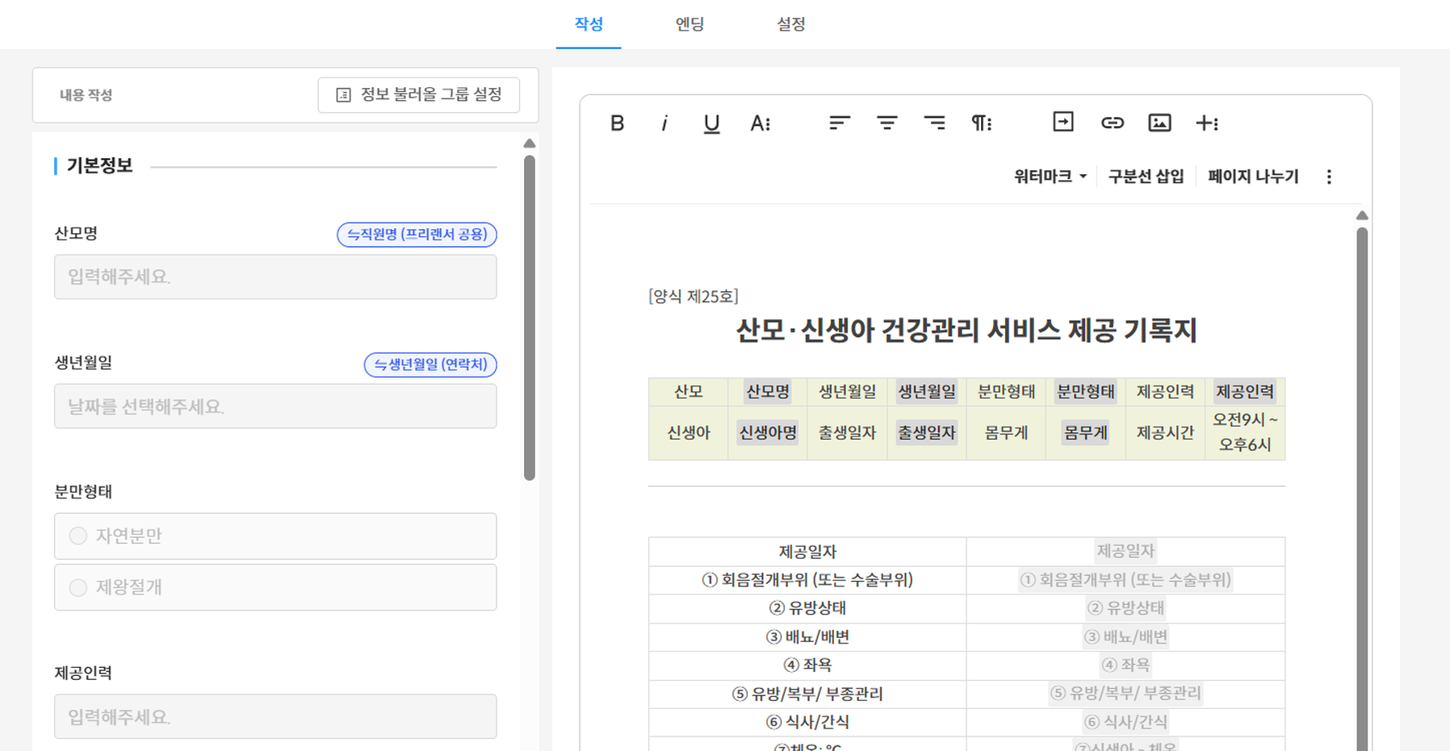Screen dimensions: 1450x751
Task: Click the document editor scrollbar thumb
Action: (1362, 489)
